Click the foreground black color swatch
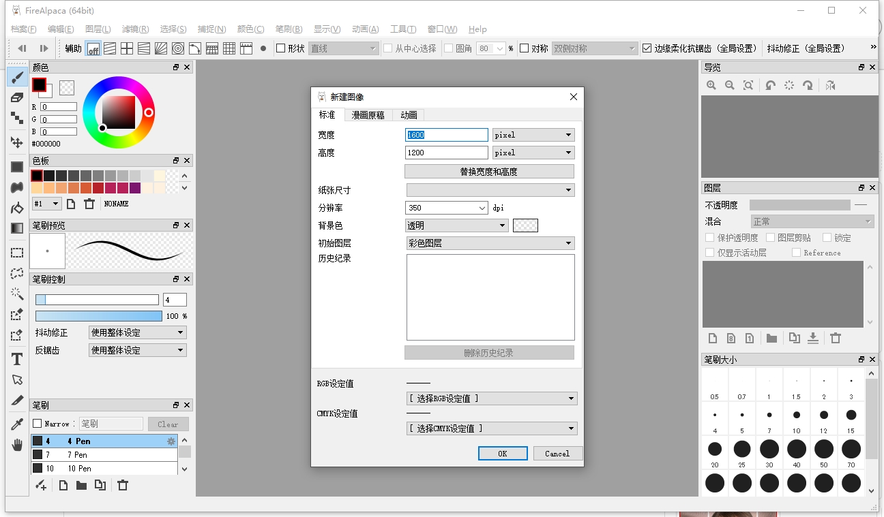884x517 pixels. pyautogui.click(x=39, y=84)
